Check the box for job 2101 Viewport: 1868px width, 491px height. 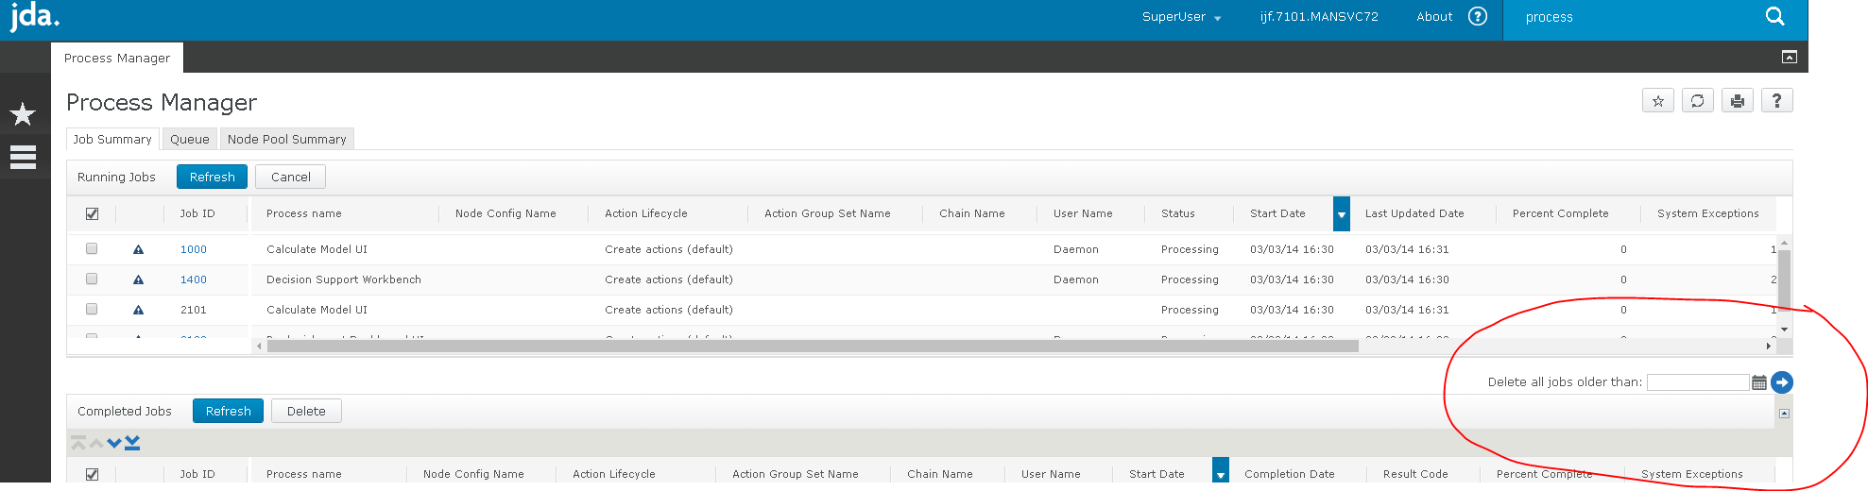92,310
